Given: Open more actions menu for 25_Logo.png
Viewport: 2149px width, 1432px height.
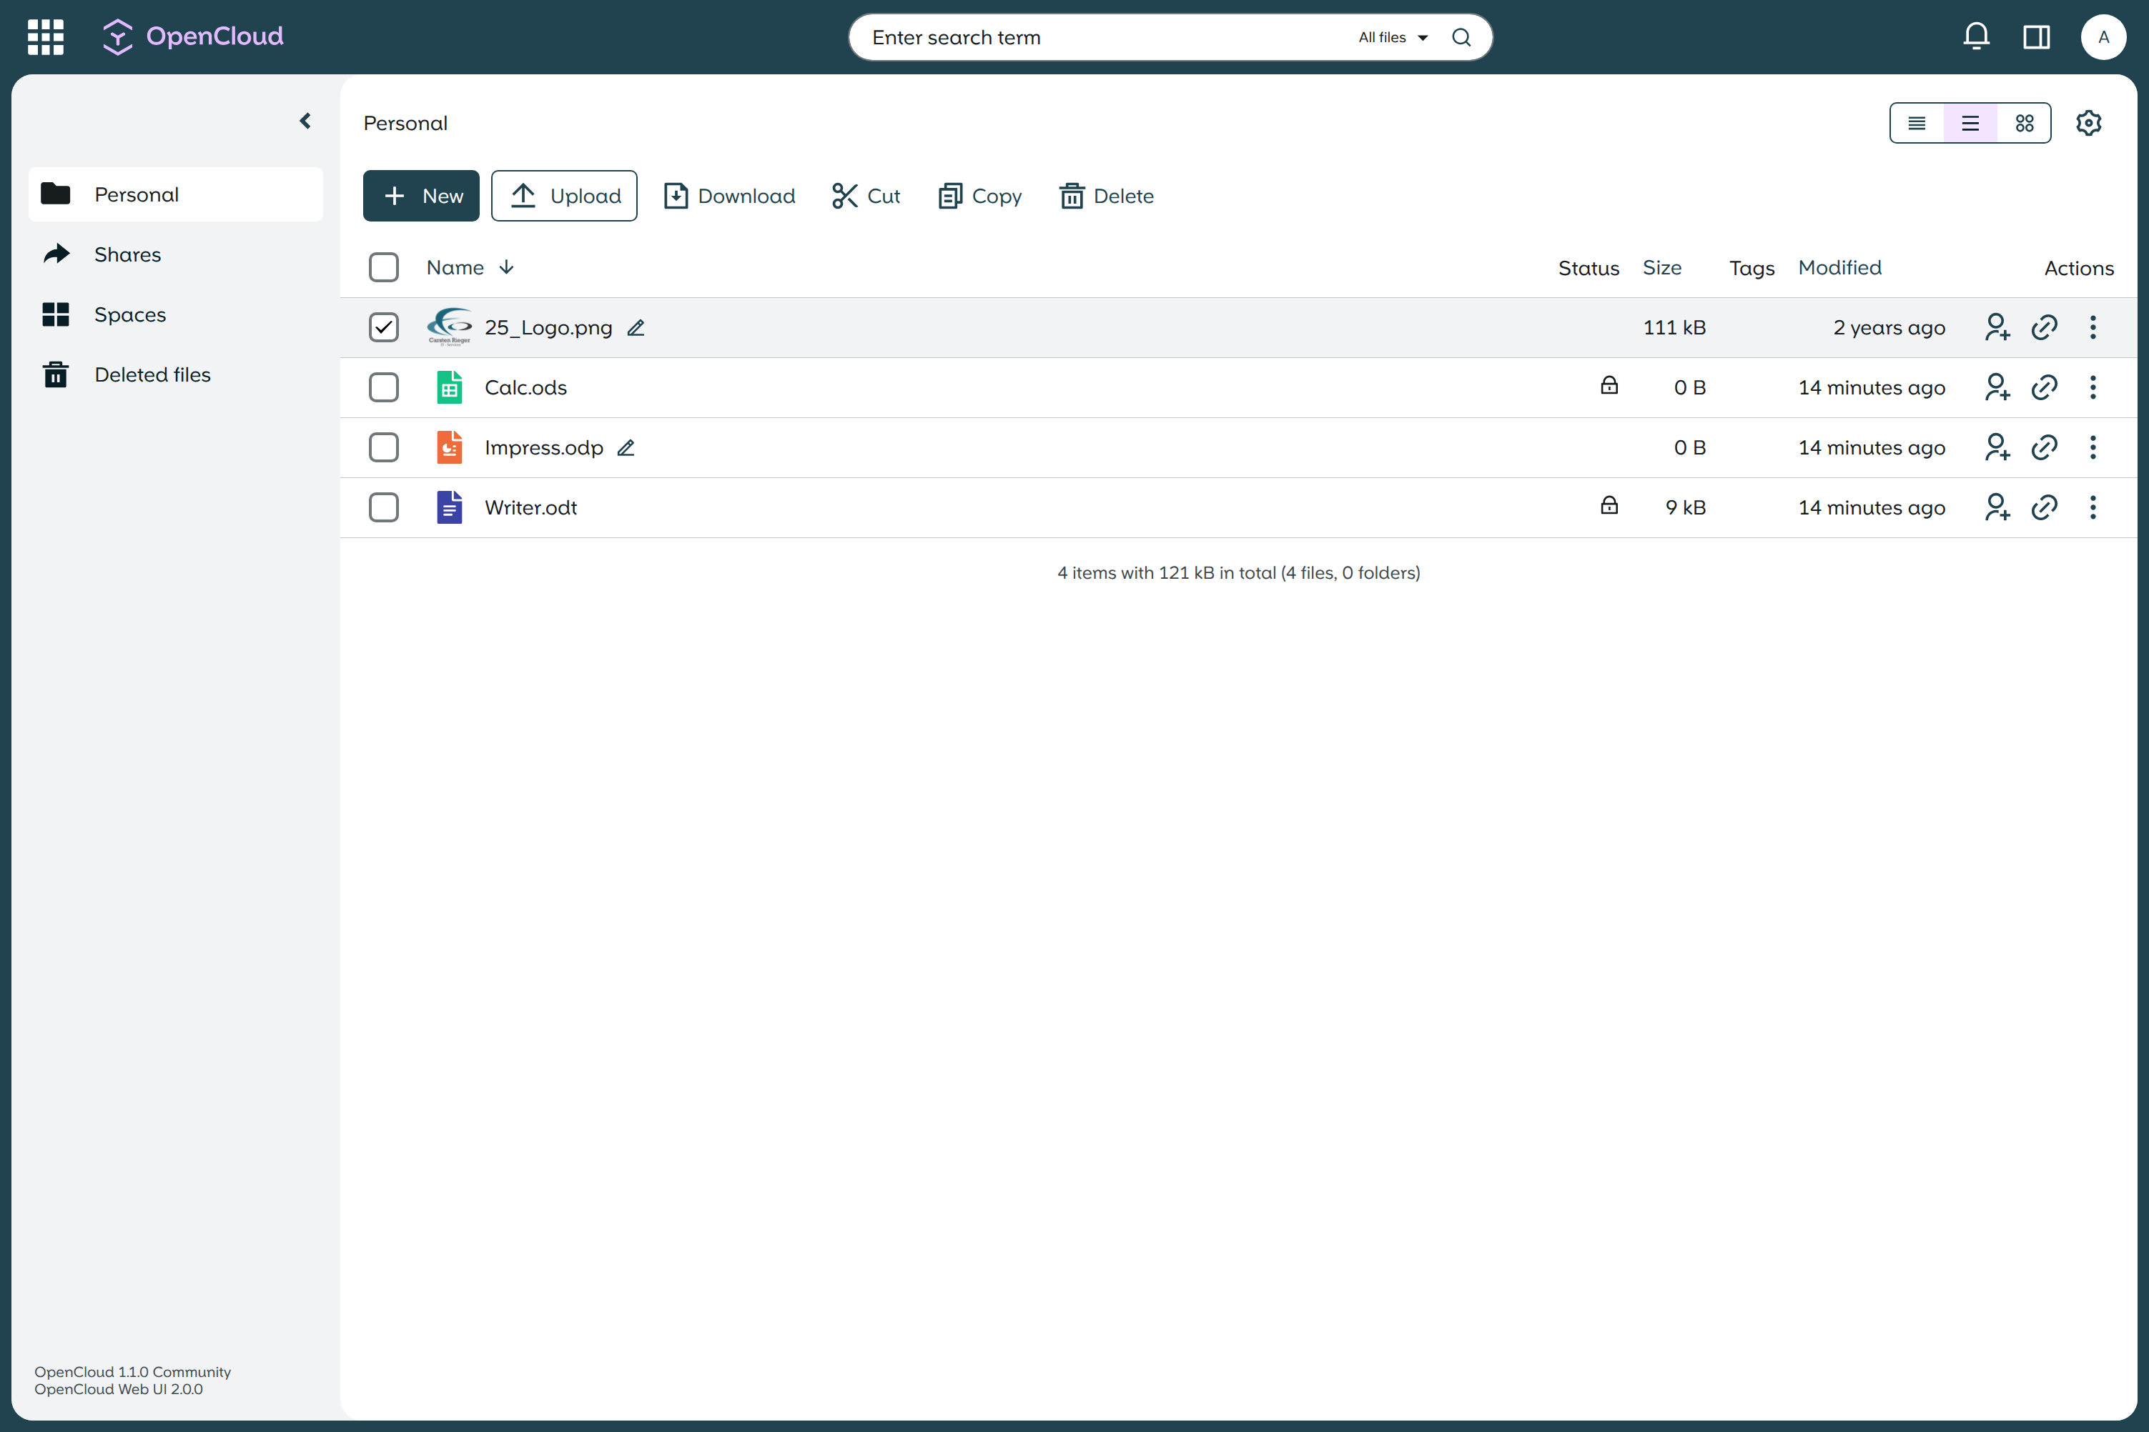Looking at the screenshot, I should [x=2093, y=327].
